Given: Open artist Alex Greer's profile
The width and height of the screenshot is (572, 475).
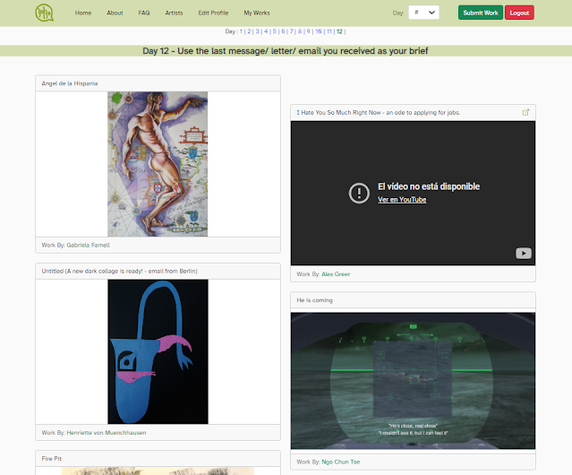Looking at the screenshot, I should click(336, 274).
